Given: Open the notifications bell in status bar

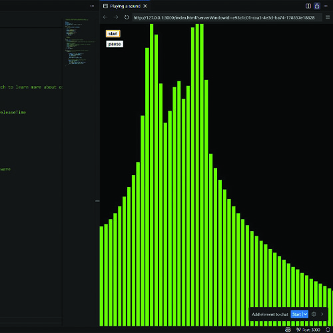Looking at the screenshot, I should tap(328, 330).
